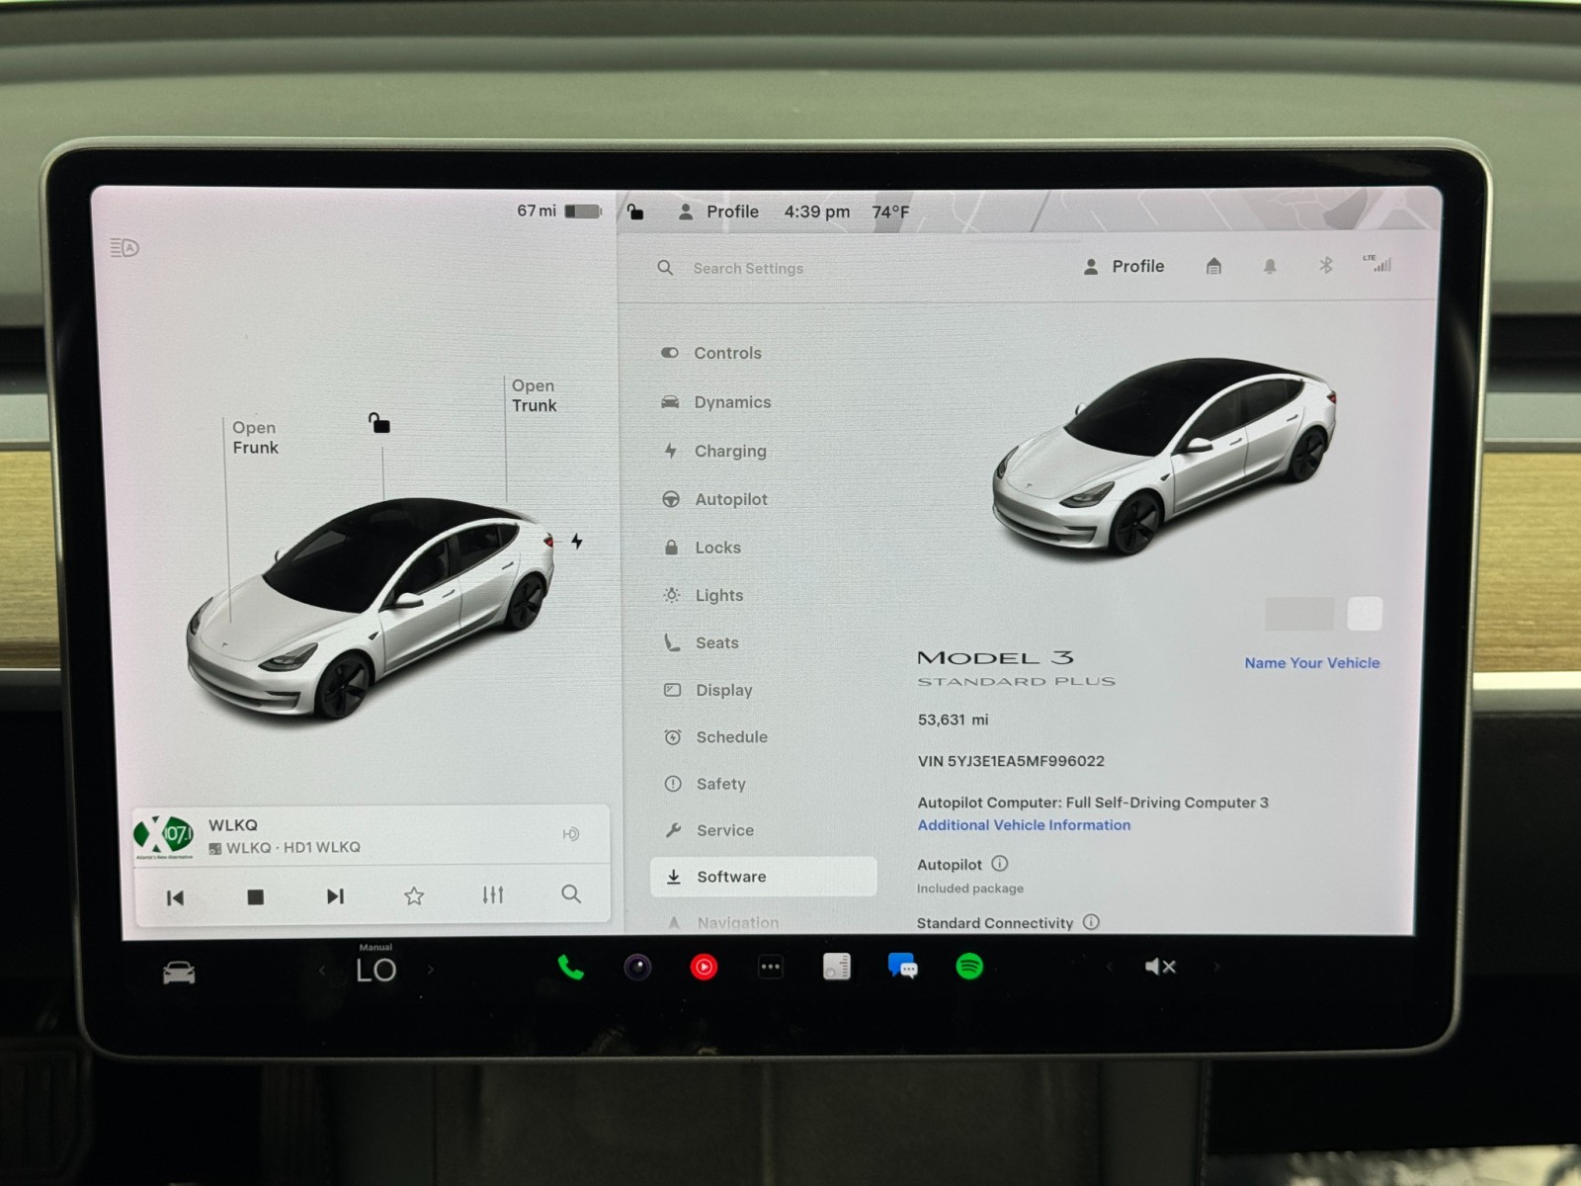Open the more apps three-dots launcher

point(771,967)
